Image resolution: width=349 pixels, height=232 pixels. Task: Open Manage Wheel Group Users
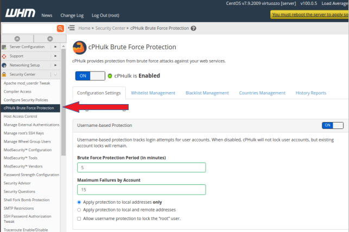click(27, 141)
